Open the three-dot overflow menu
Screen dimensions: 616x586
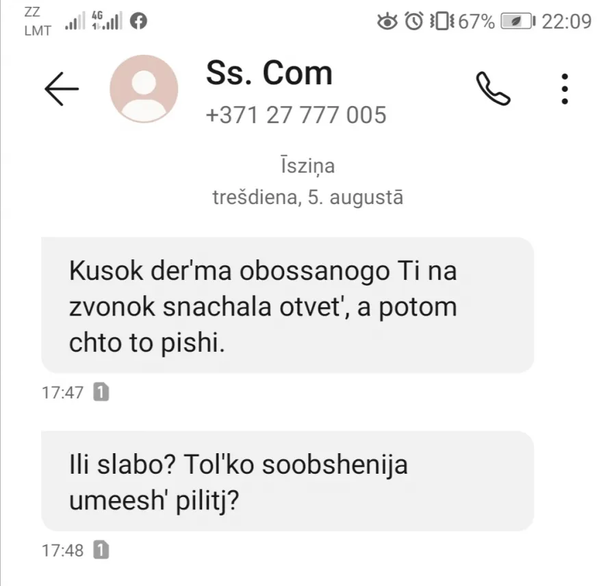[565, 89]
